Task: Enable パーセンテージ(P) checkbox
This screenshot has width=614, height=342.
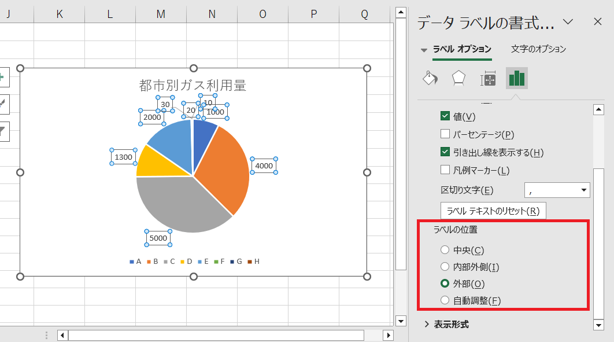Action: pyautogui.click(x=445, y=134)
